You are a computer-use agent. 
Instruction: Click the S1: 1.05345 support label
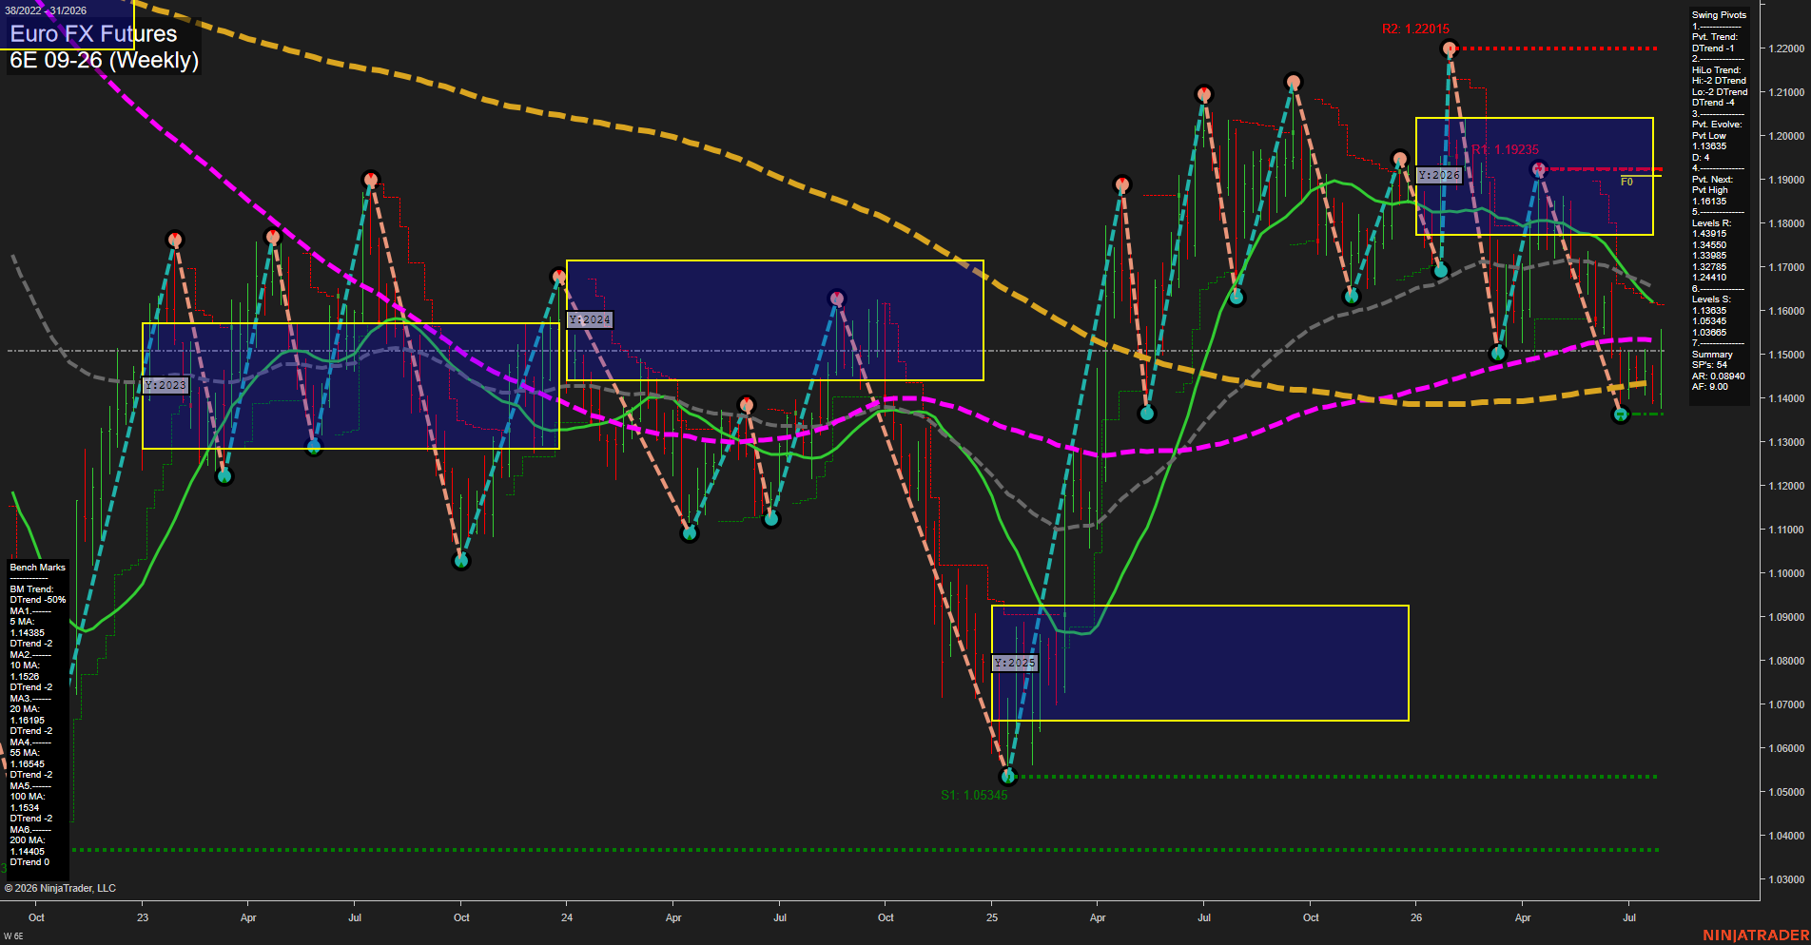pos(974,795)
